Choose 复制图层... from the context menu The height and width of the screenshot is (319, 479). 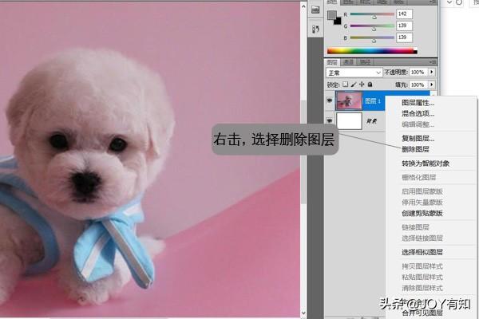click(418, 138)
